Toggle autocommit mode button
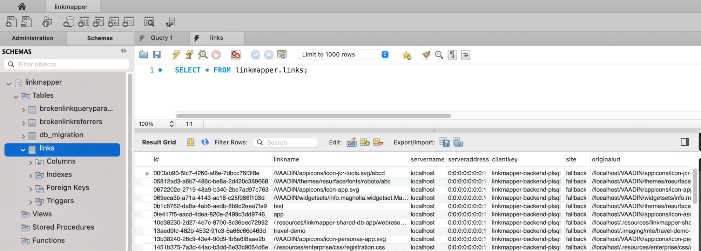Viewport: 701px width, 251px height. tap(282, 54)
